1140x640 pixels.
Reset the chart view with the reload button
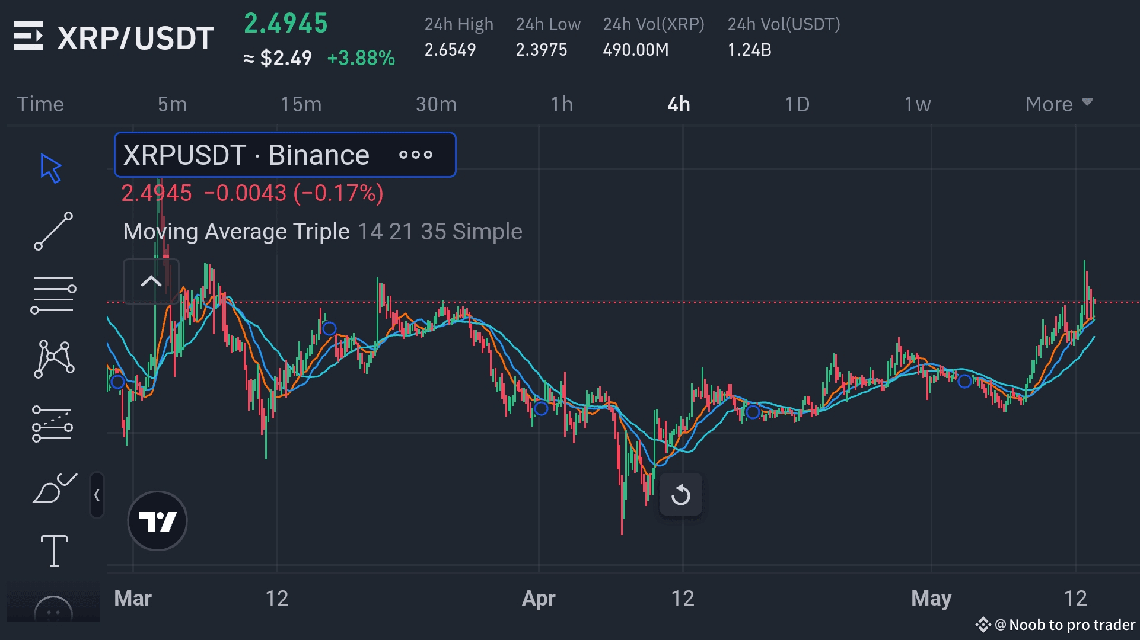680,494
